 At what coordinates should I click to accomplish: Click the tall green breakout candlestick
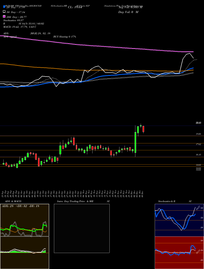coord(135,142)
